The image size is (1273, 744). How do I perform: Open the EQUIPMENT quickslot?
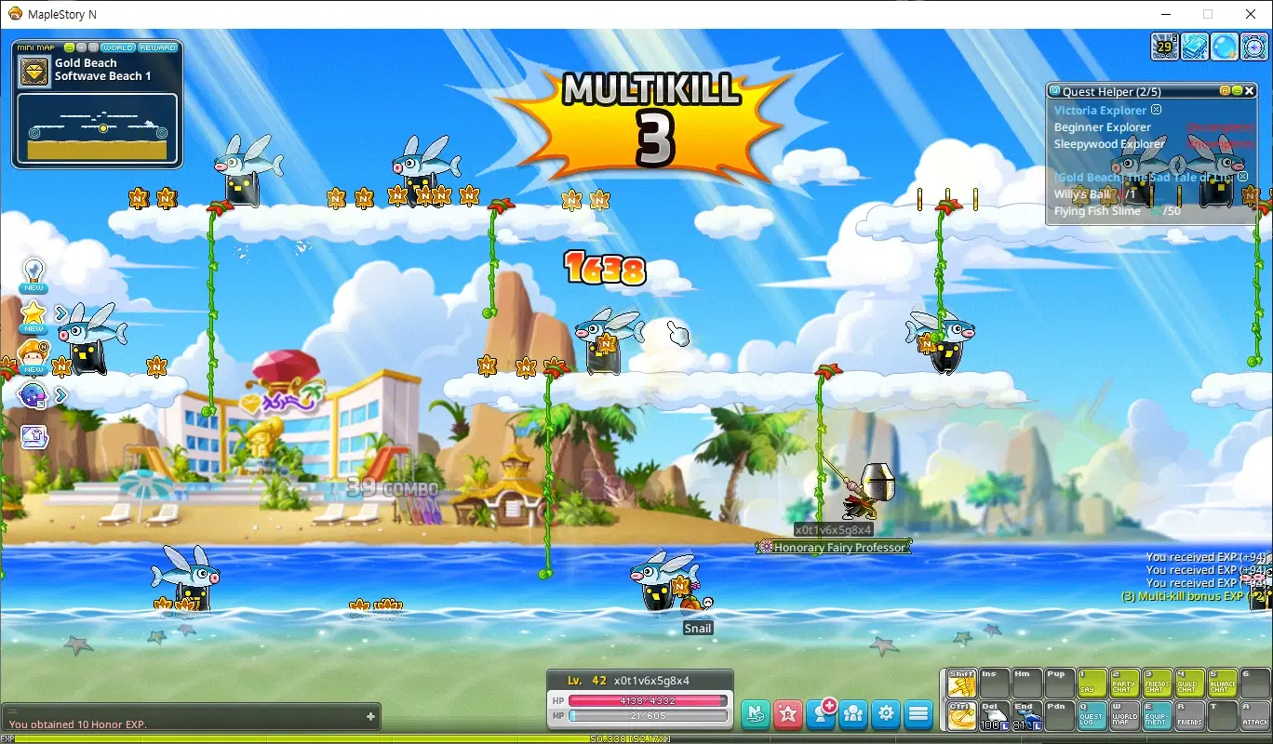[1157, 715]
